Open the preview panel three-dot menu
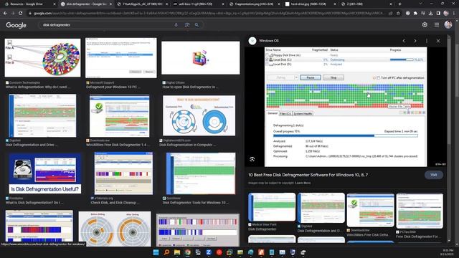Screen dimensions: 459x258 coord(427,41)
